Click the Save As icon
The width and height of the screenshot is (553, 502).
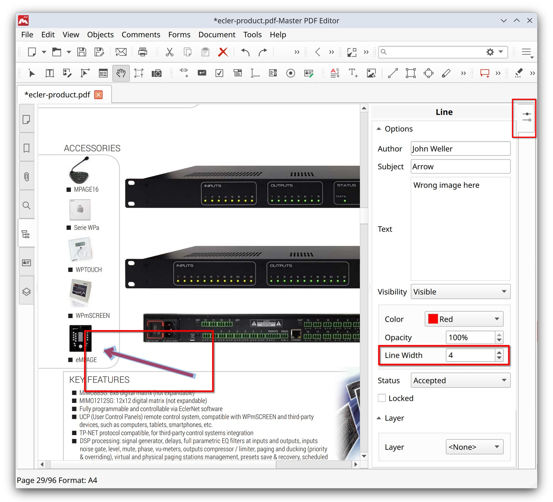(99, 52)
